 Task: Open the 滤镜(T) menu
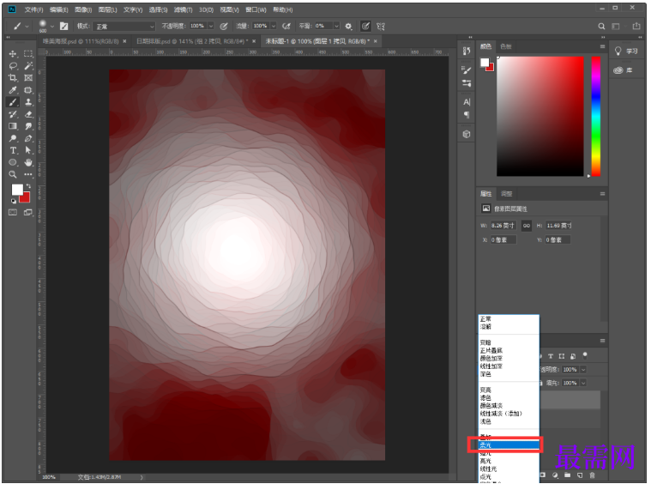tap(183, 9)
